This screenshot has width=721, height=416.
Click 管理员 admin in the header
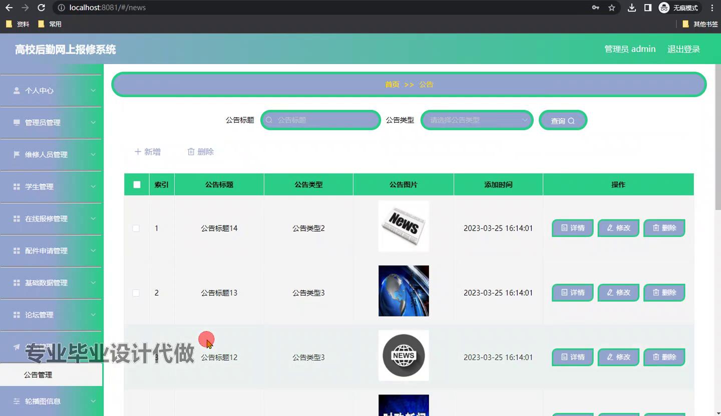pos(630,49)
